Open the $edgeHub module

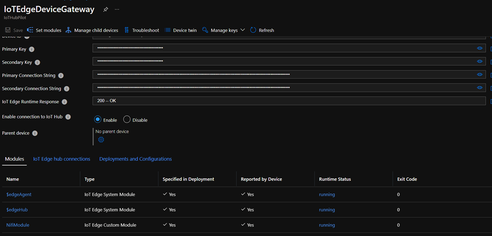[17, 209]
